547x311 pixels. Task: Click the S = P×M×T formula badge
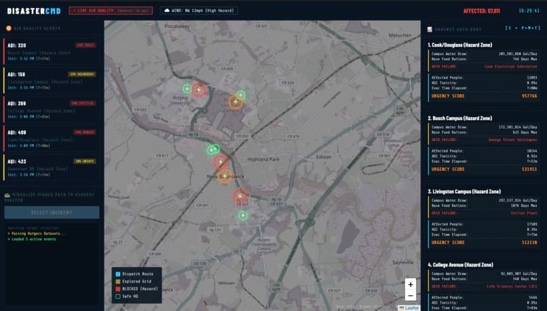(523, 28)
